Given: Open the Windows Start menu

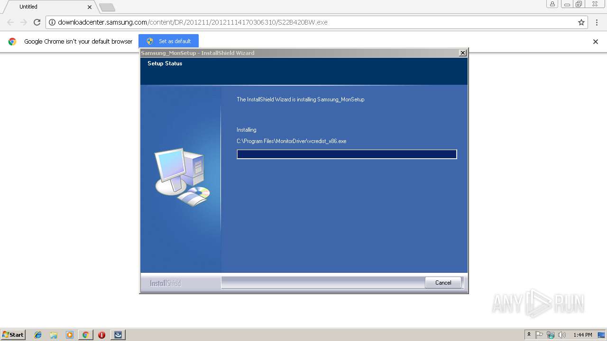Looking at the screenshot, I should pos(13,334).
